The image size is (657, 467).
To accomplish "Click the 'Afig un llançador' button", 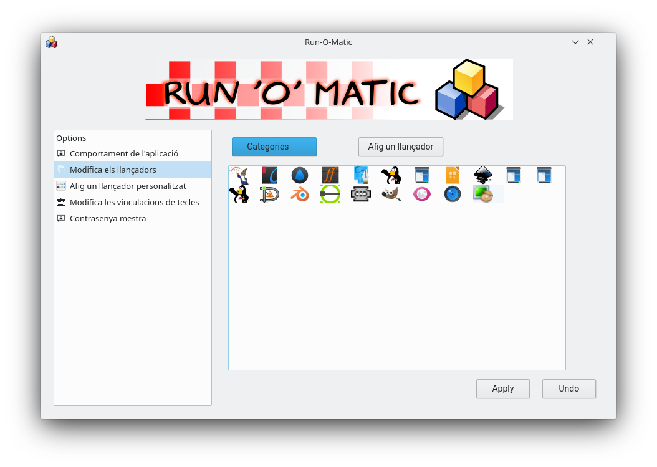I will pos(401,147).
